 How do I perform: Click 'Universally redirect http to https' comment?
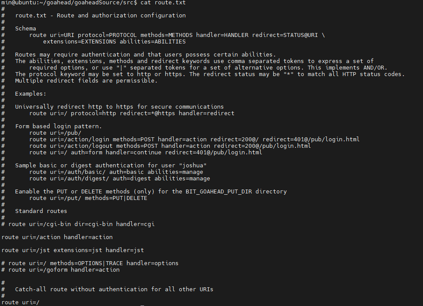point(119,107)
